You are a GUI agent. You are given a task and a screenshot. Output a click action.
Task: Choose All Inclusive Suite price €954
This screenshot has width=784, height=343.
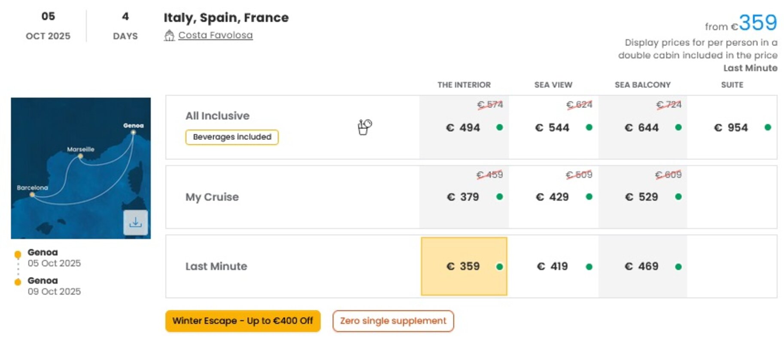[x=732, y=127]
